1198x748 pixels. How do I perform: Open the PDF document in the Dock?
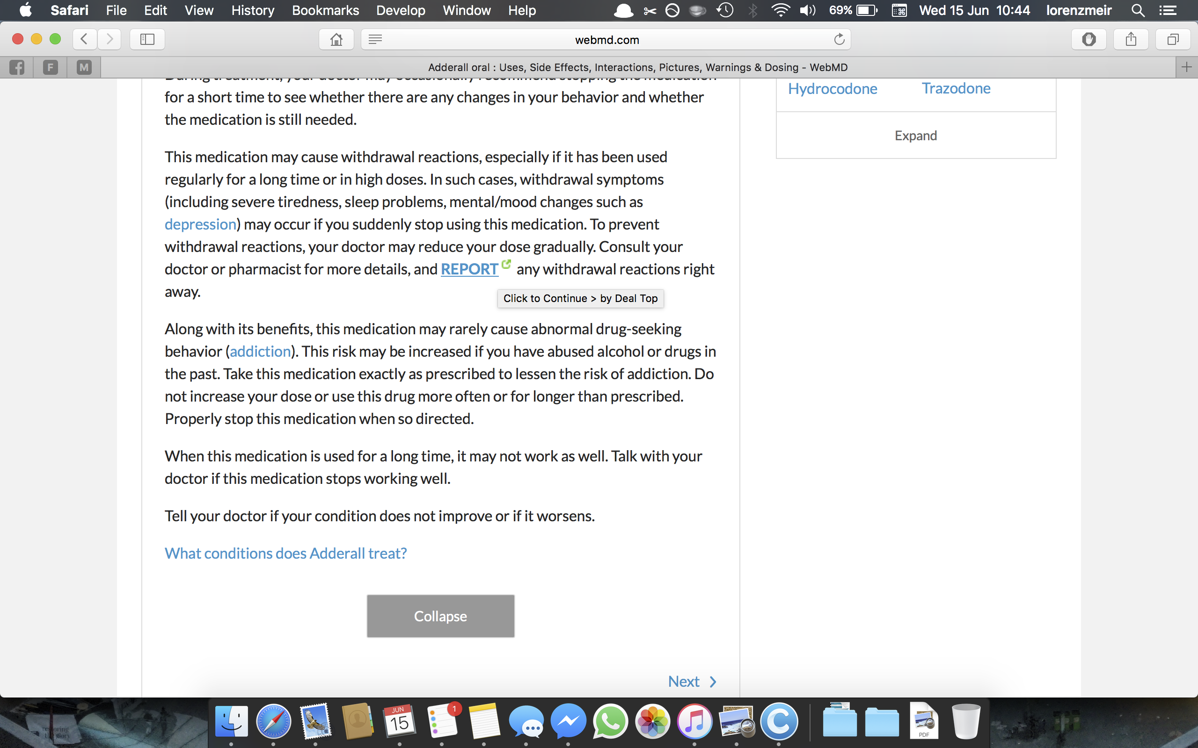coord(924,722)
